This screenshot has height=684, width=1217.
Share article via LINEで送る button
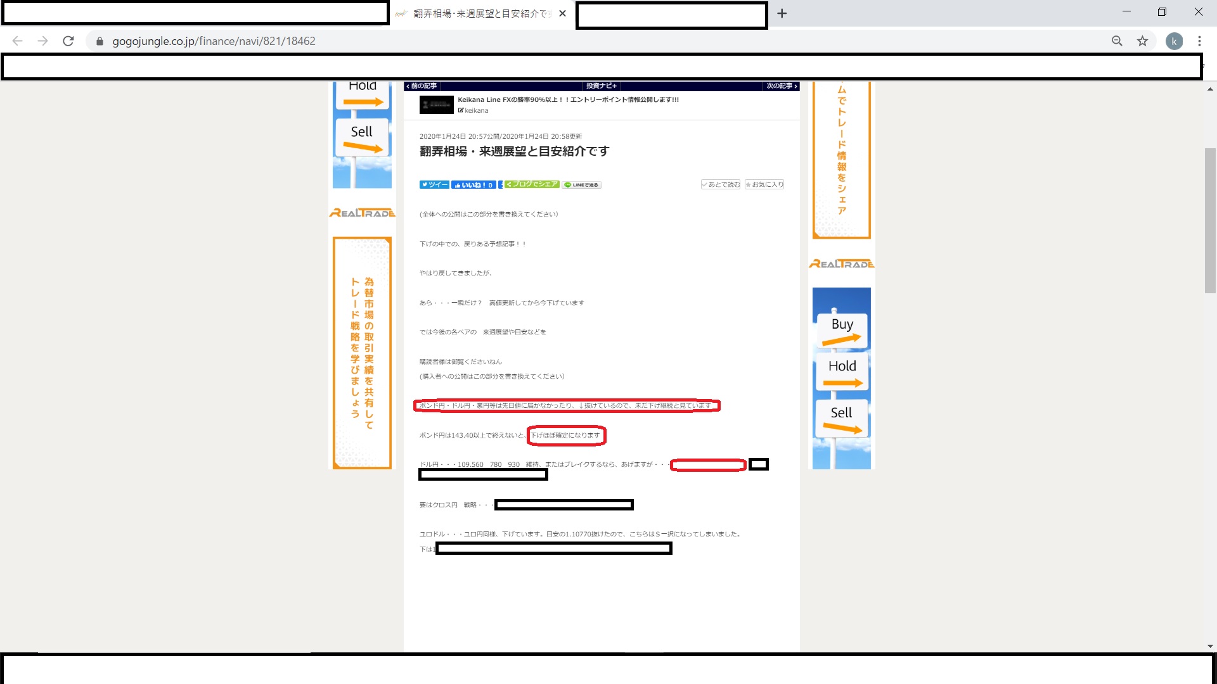[582, 185]
